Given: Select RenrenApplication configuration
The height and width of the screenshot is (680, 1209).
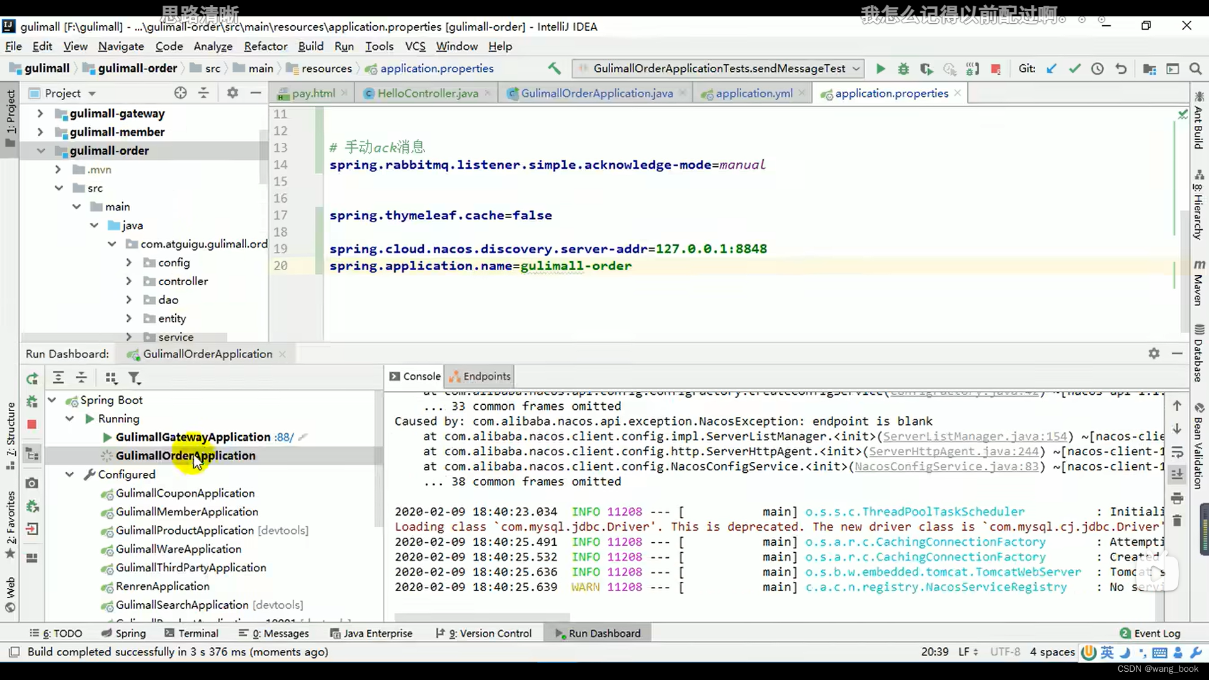Looking at the screenshot, I should pyautogui.click(x=162, y=586).
